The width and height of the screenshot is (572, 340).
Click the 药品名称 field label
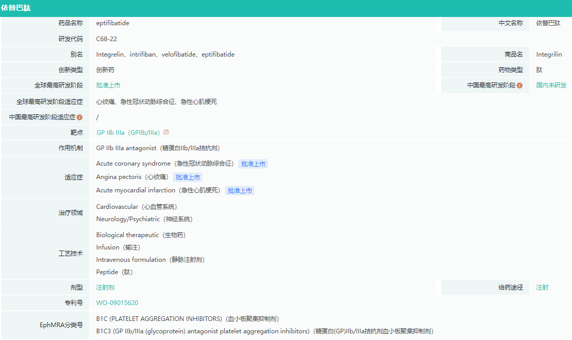point(71,23)
